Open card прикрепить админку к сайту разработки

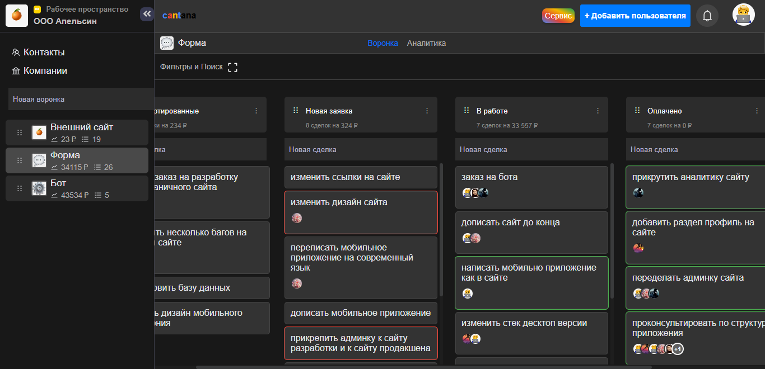[361, 343]
